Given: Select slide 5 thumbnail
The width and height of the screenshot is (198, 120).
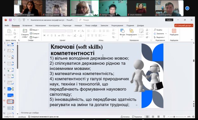Looking at the screenshot, I should coord(10,70).
